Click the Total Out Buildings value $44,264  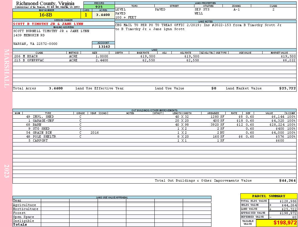click(287, 181)
